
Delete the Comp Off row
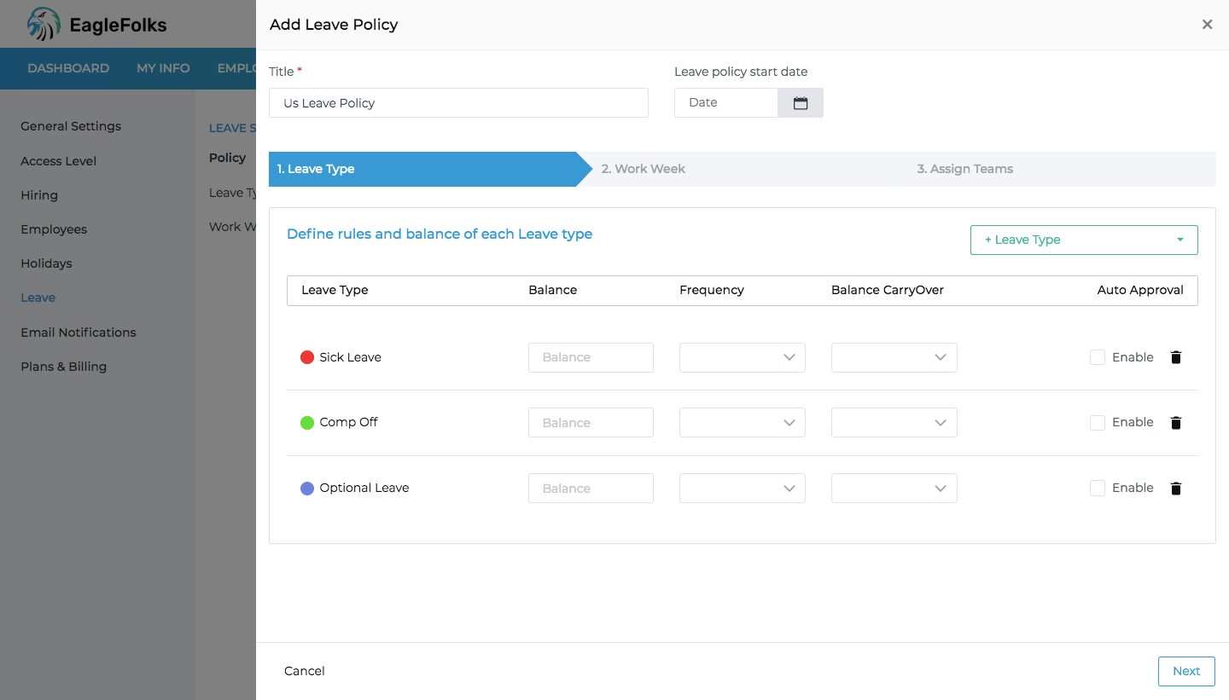(1176, 423)
